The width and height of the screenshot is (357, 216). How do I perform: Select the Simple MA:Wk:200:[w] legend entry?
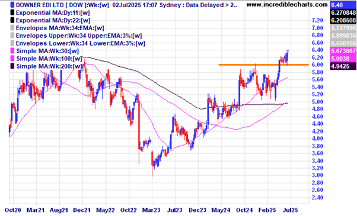click(x=49, y=66)
